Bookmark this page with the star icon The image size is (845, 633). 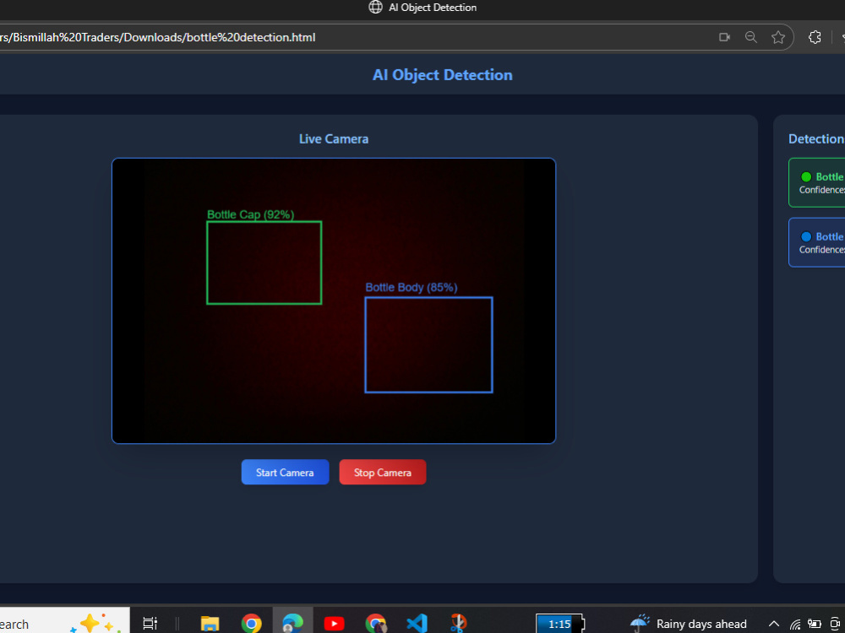(778, 37)
